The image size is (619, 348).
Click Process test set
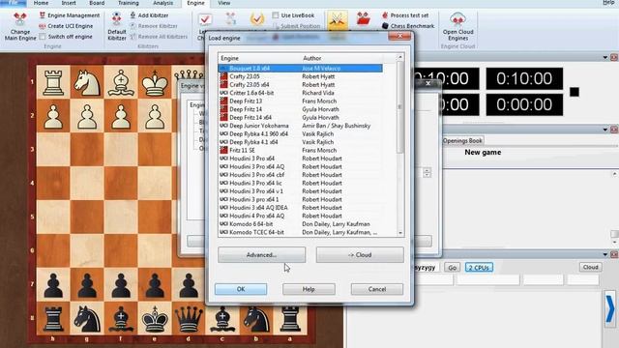[x=405, y=15]
